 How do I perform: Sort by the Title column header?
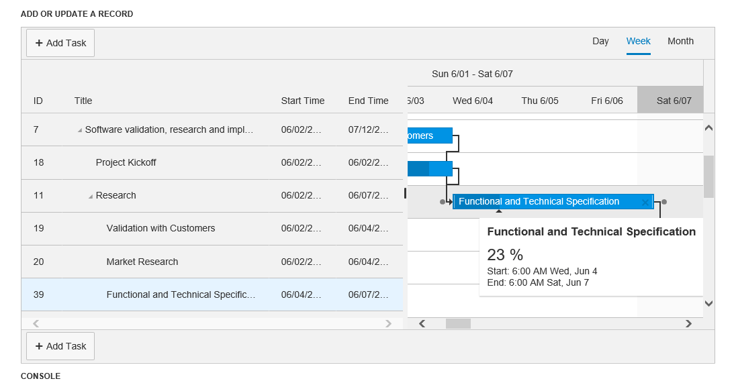[x=83, y=101]
